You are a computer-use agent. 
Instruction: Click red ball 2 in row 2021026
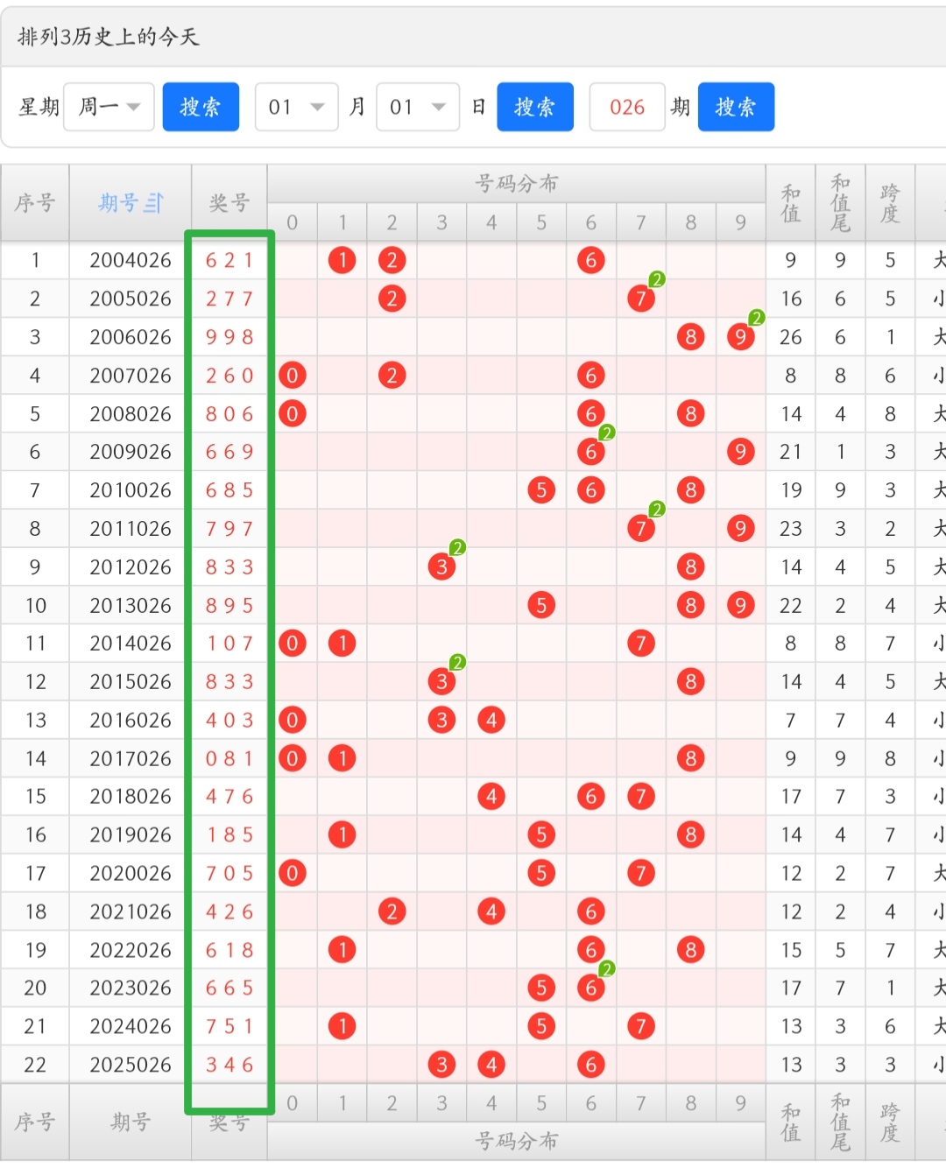tap(392, 911)
